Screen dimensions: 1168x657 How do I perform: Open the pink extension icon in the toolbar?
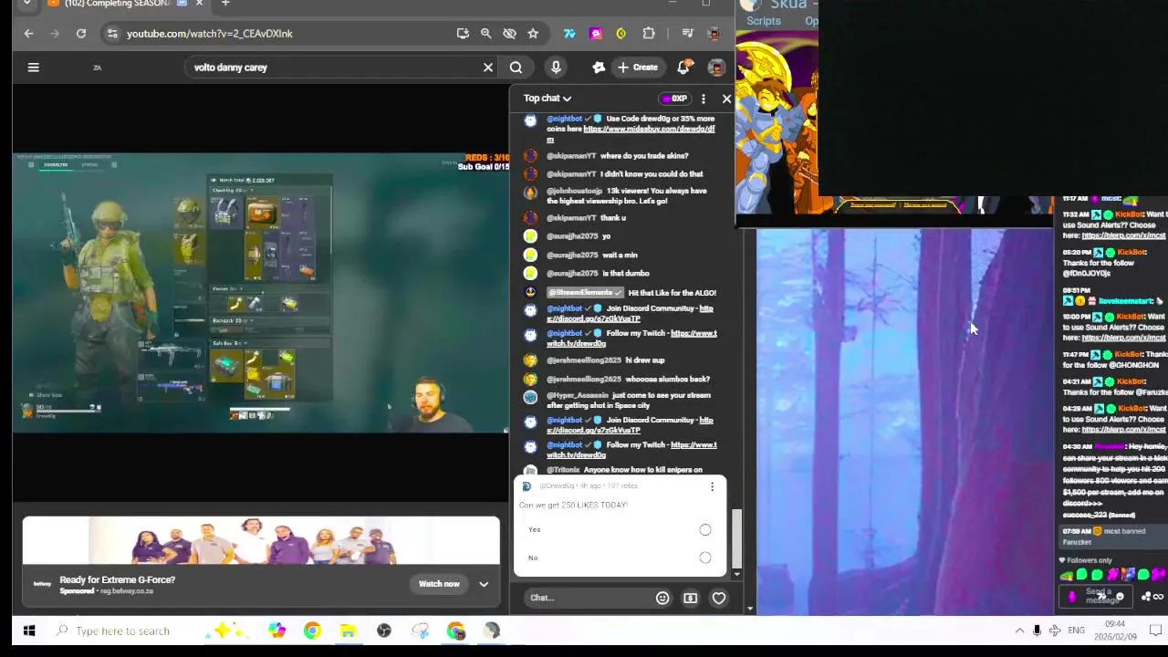point(596,34)
